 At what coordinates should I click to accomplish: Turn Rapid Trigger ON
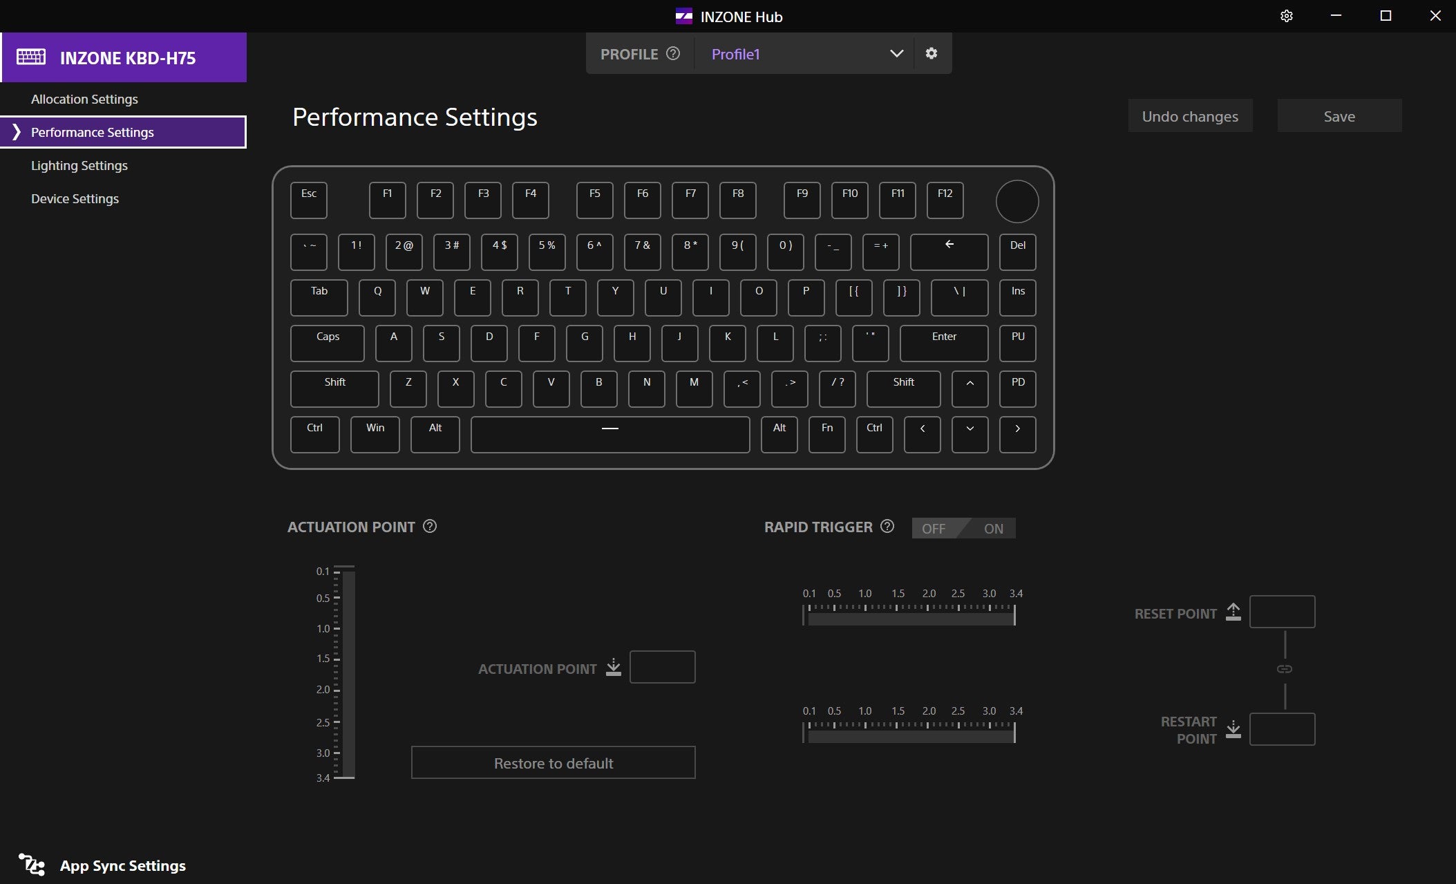coord(993,528)
